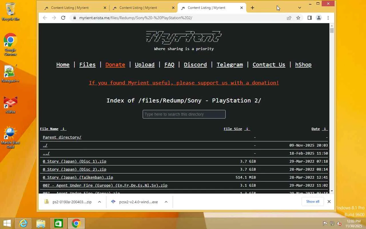Open a new tab with the plus button

pyautogui.click(x=252, y=8)
